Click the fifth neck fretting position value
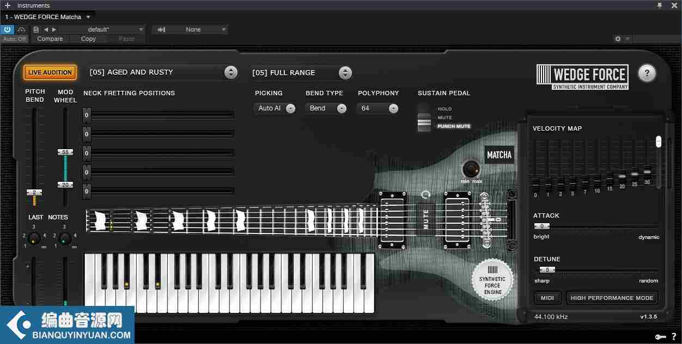 pyautogui.click(x=87, y=191)
